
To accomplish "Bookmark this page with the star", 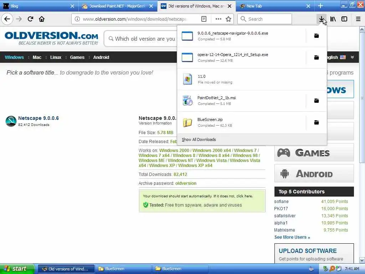I will [x=228, y=19].
